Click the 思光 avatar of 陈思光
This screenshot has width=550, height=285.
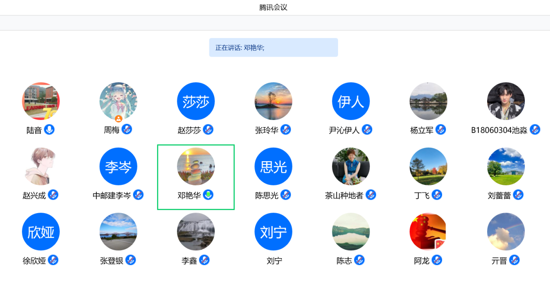[273, 167]
